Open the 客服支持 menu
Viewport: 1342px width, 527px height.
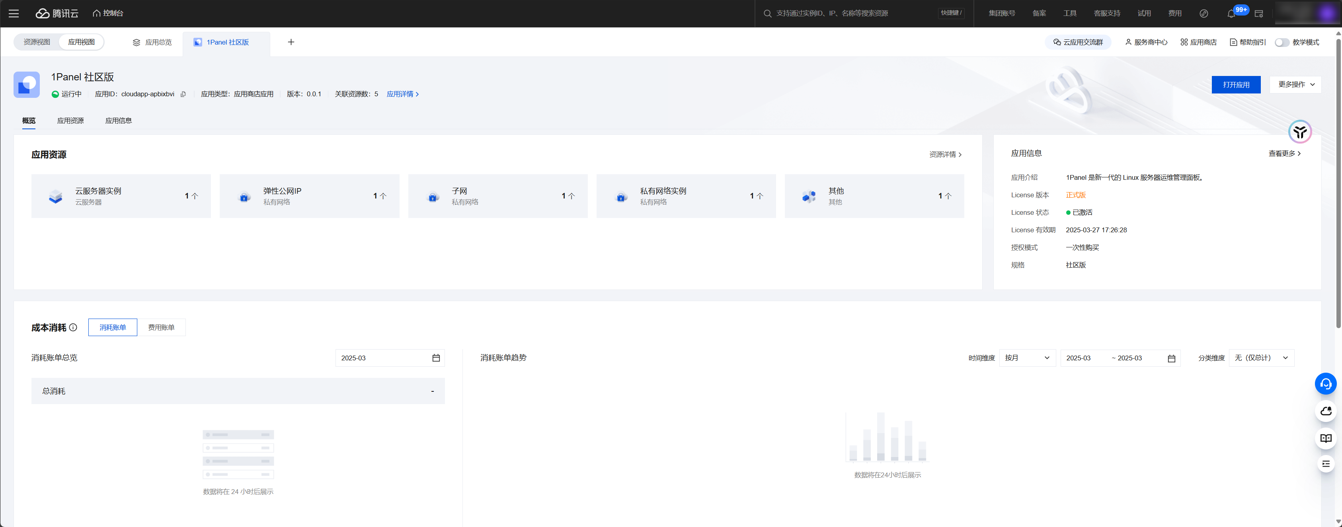(1106, 14)
